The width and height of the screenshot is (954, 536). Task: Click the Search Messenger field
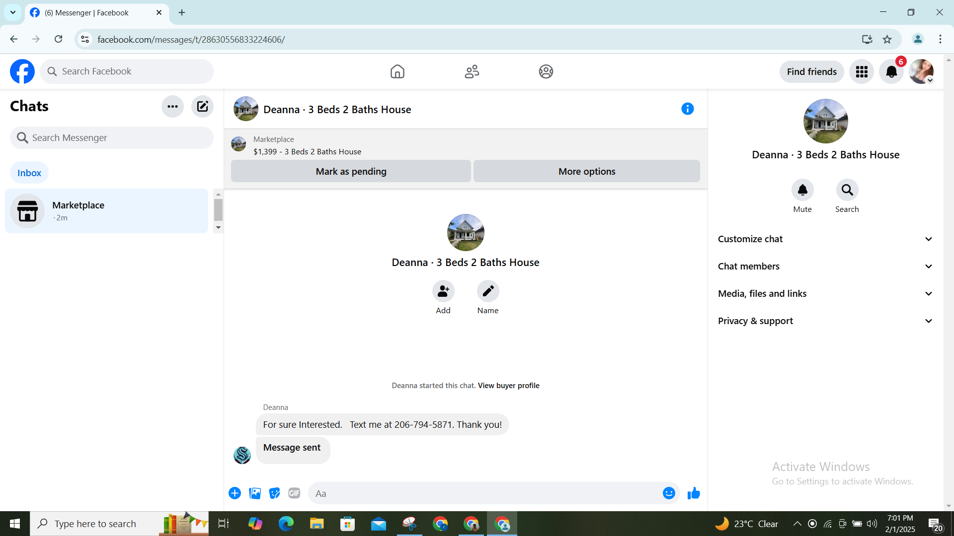(x=112, y=138)
